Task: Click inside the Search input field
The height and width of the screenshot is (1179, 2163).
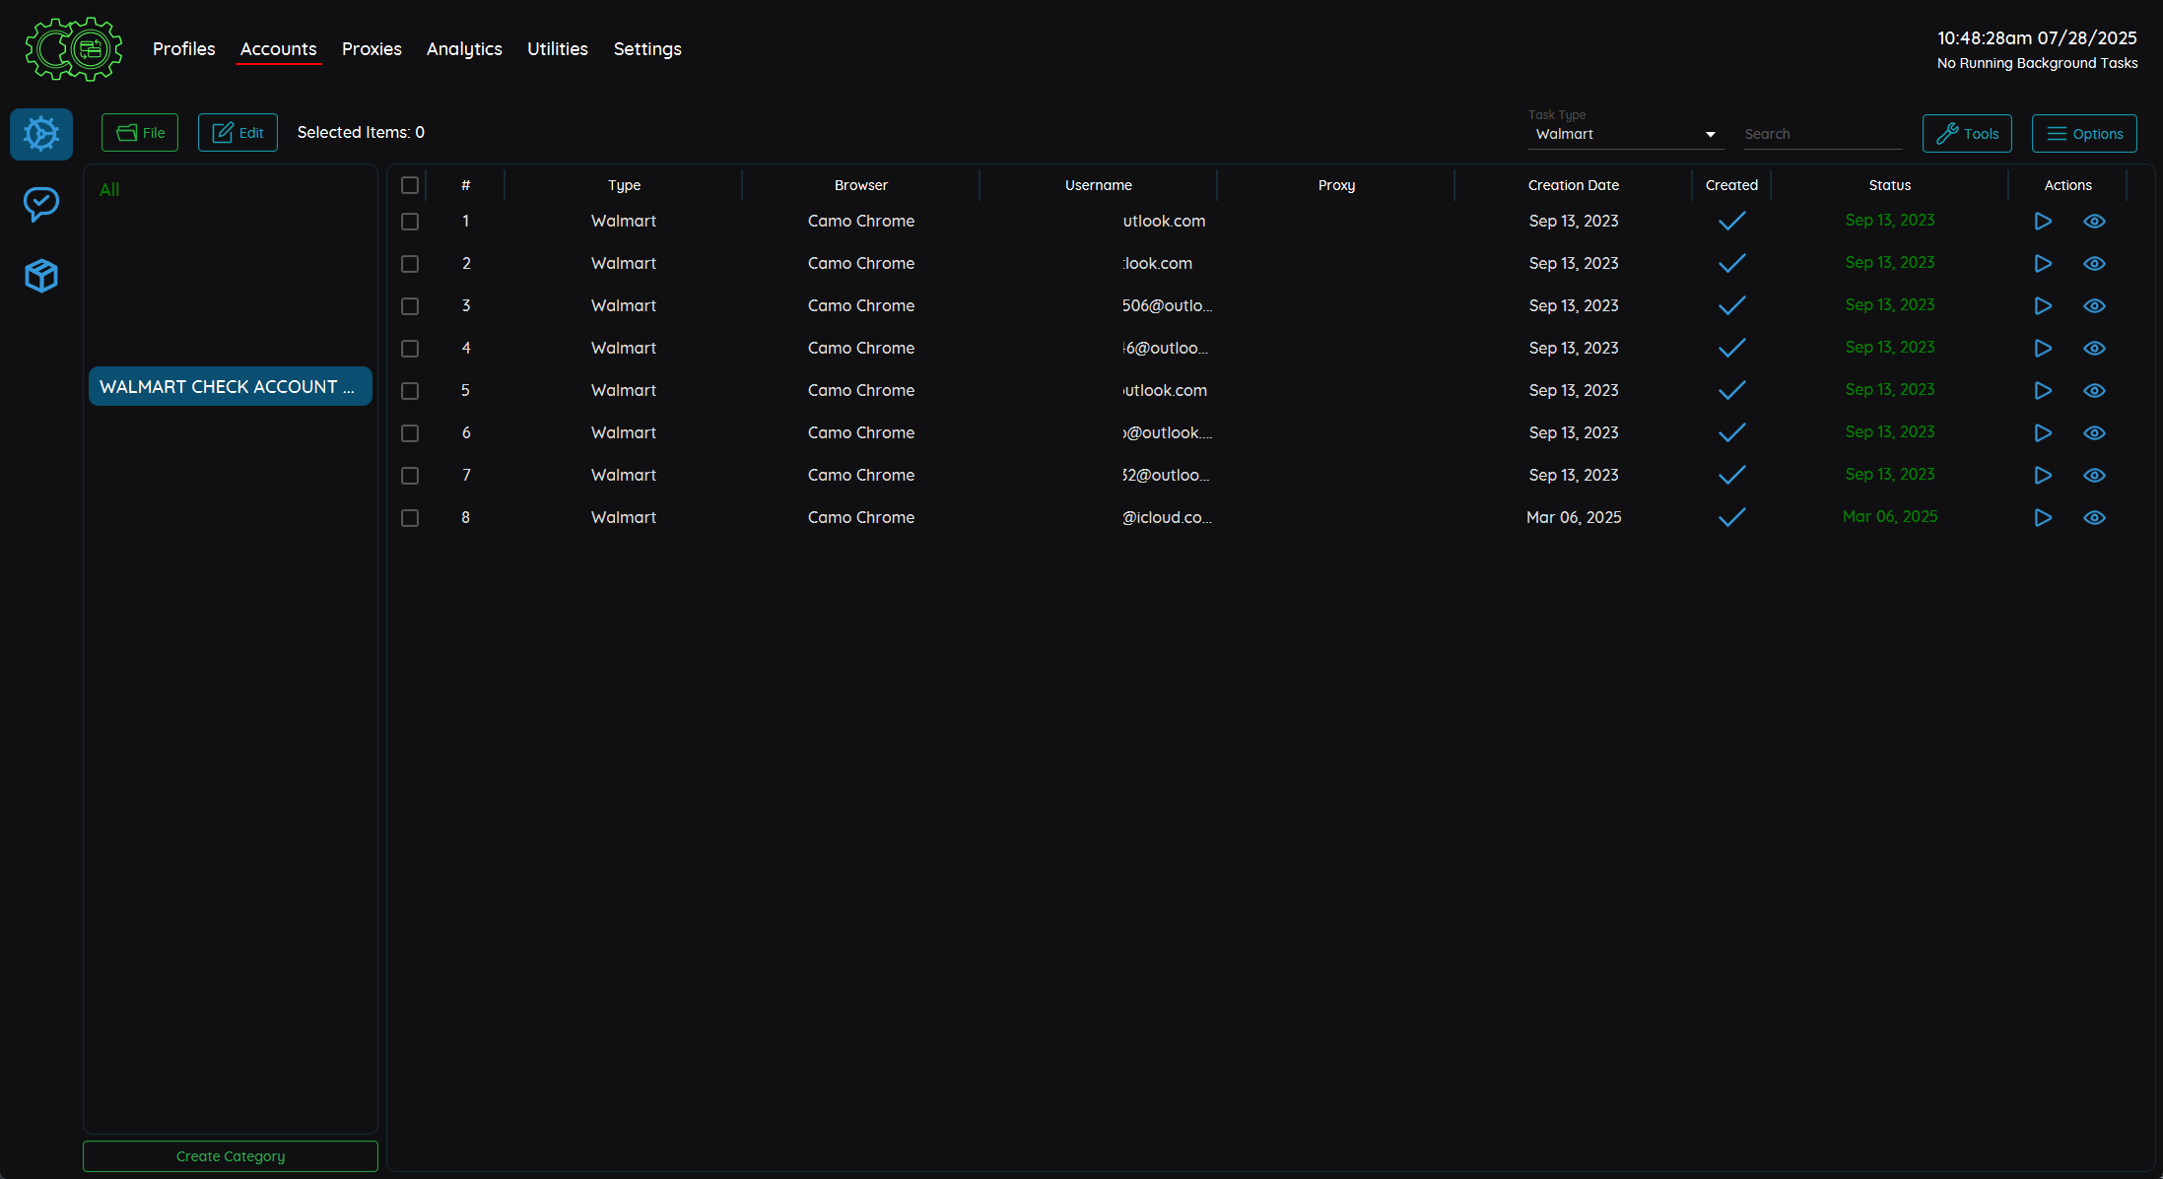Action: tap(1823, 134)
